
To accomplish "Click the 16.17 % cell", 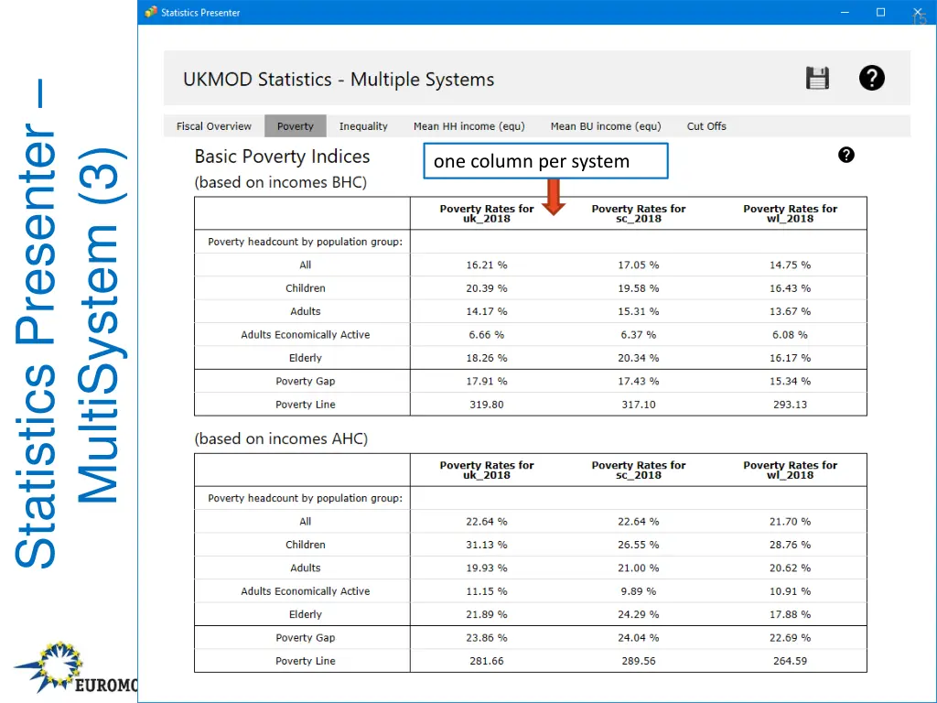I will (x=790, y=358).
